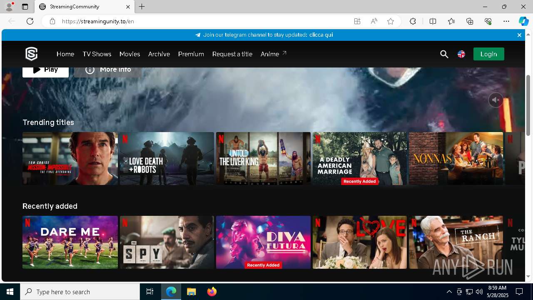Open the Diva Futura thumbnail
The height and width of the screenshot is (300, 533).
coord(263,242)
